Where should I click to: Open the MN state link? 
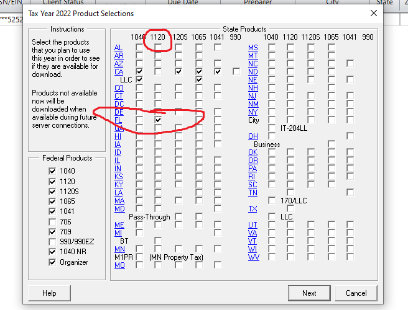(119, 249)
